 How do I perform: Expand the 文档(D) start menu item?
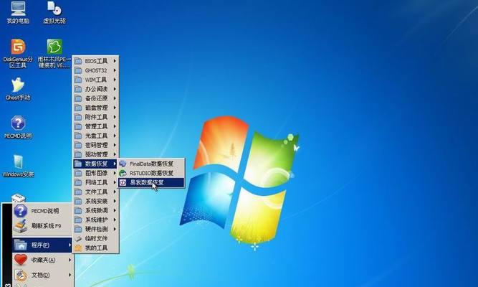(42, 275)
